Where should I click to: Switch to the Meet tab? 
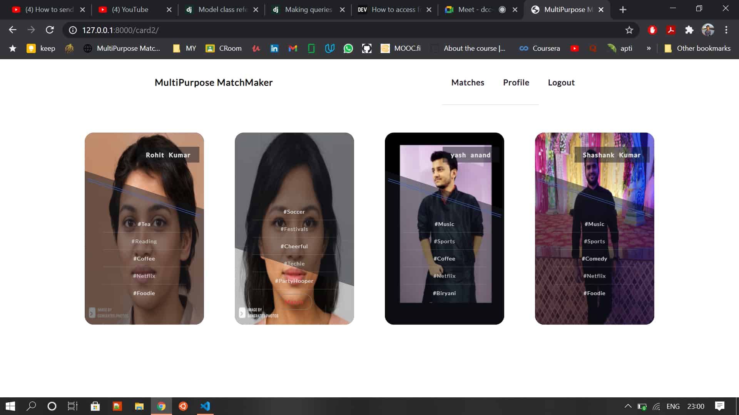[475, 10]
